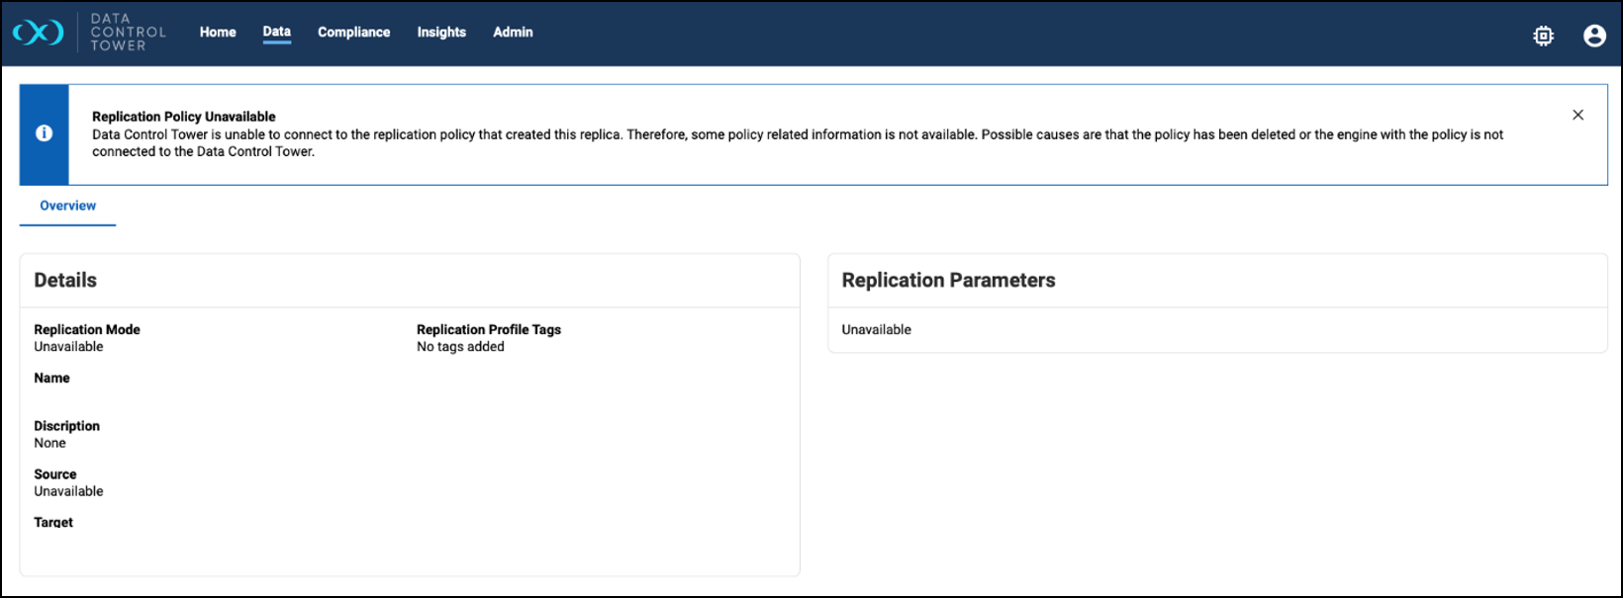Open the user account profile icon
This screenshot has height=598, width=1623.
point(1593,36)
